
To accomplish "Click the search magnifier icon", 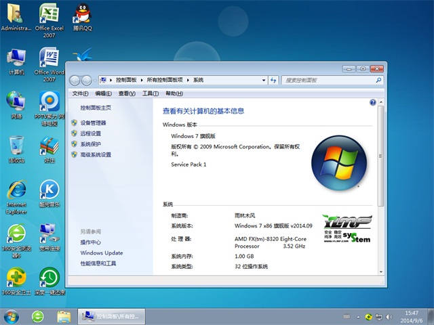I will [x=378, y=80].
